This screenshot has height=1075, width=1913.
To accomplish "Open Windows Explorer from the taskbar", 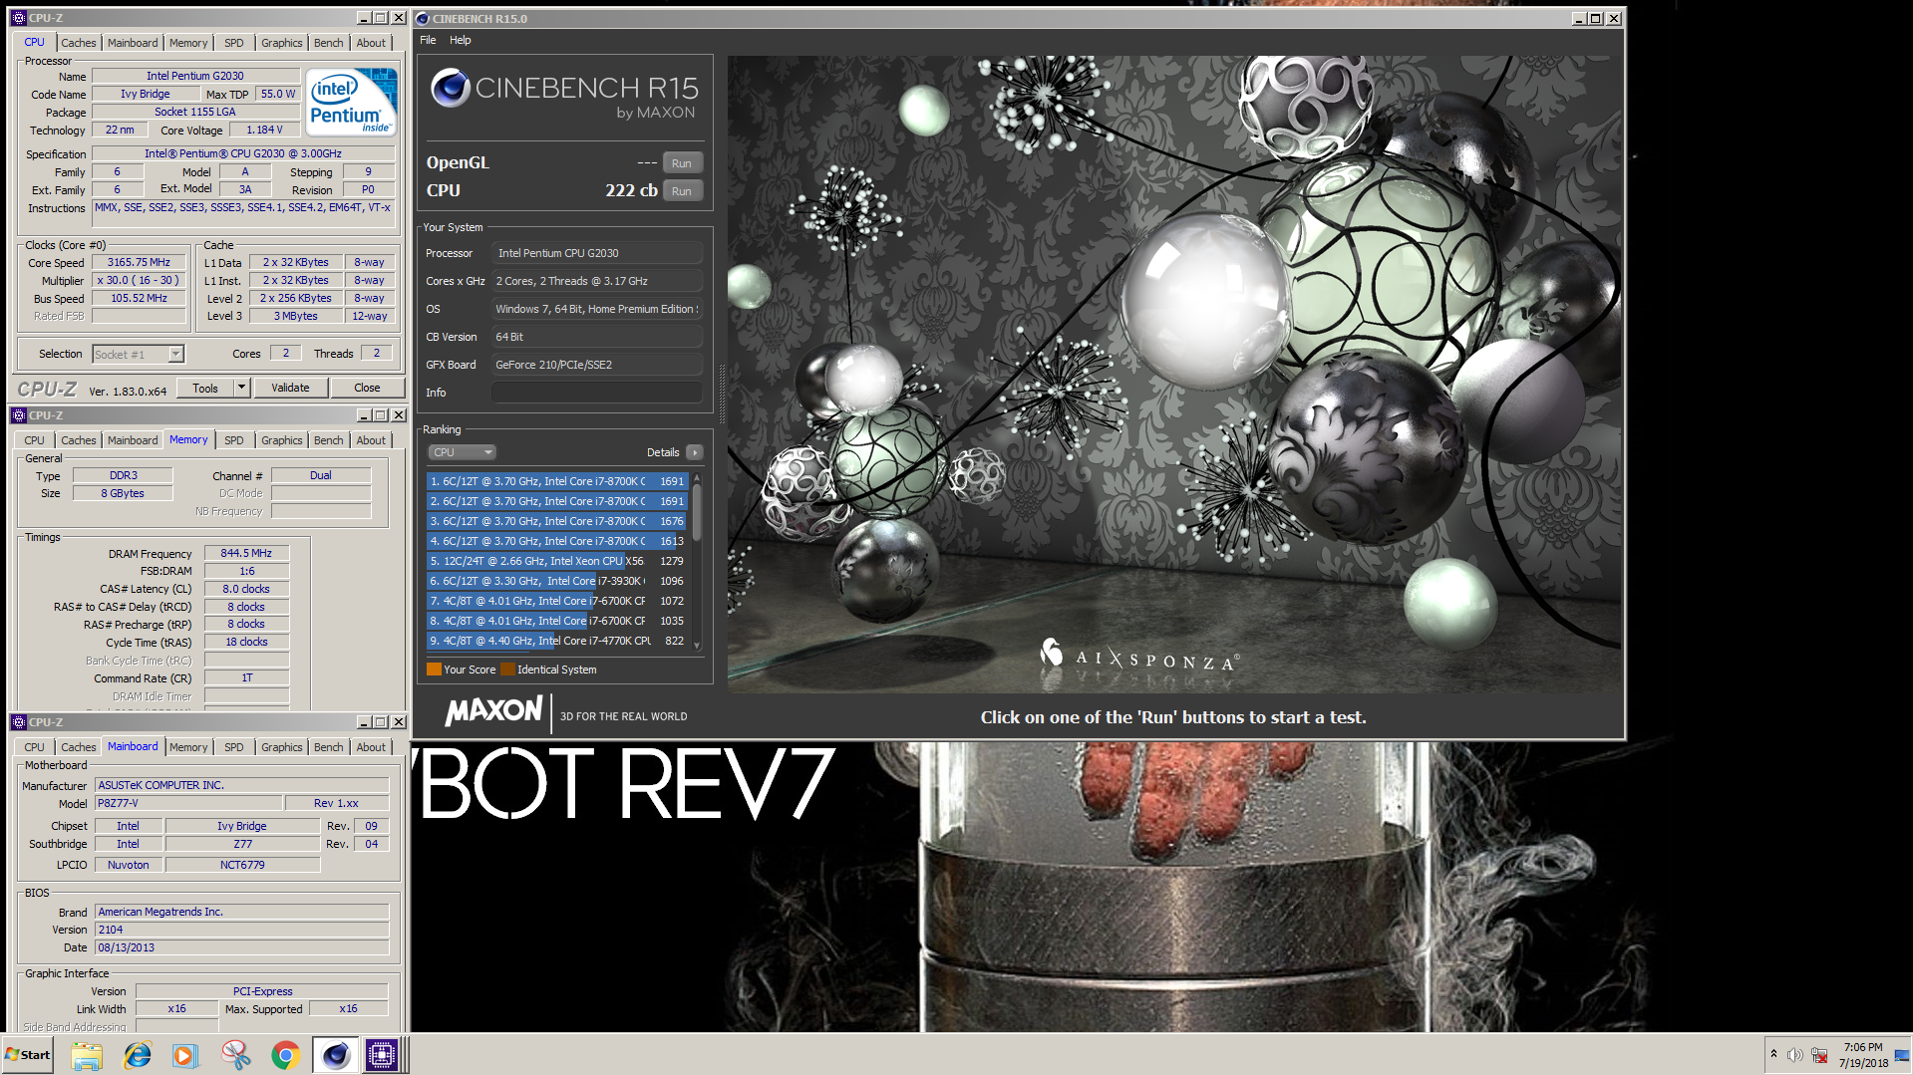I will [87, 1055].
